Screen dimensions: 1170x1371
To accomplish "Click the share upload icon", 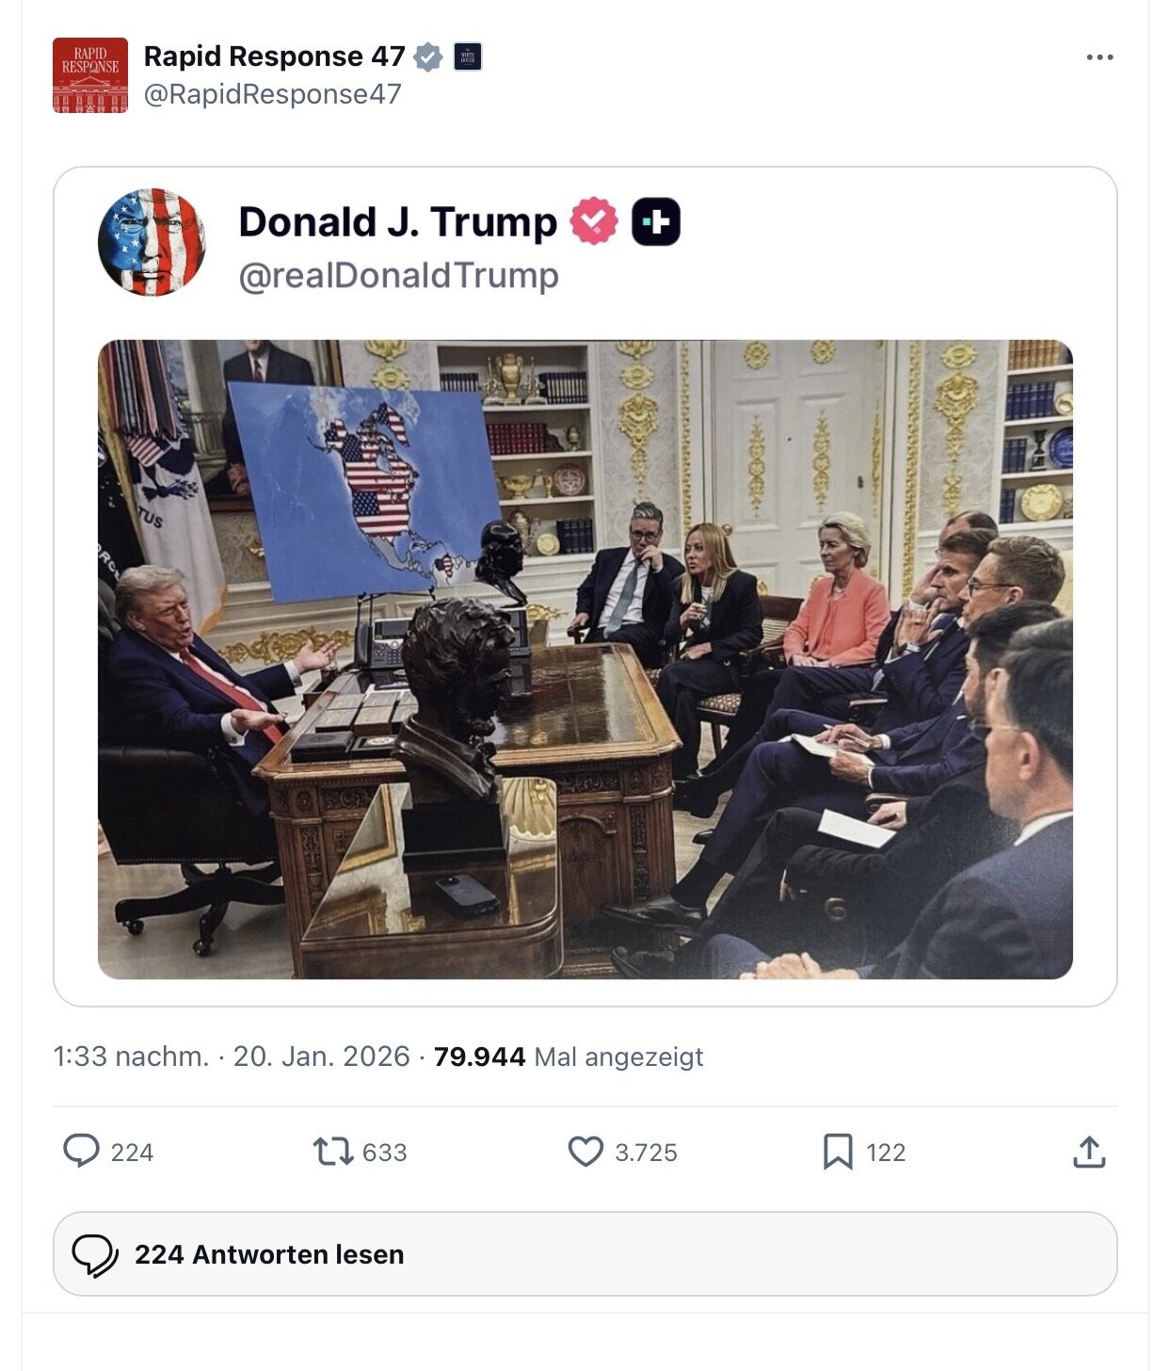I will coord(1089,1151).
